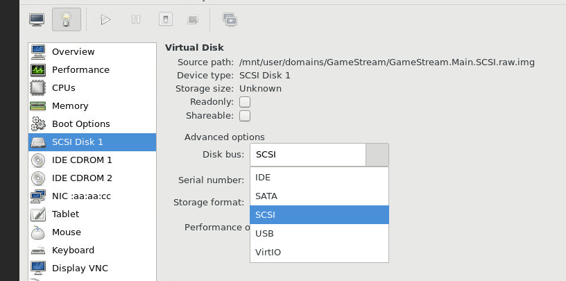Image resolution: width=566 pixels, height=281 pixels.
Task: Click the Storage format label
Action: [x=209, y=203]
